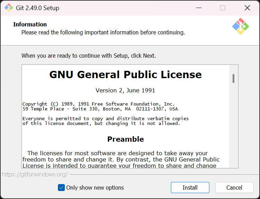Click the Free Software Foundation copyright line

98,104
